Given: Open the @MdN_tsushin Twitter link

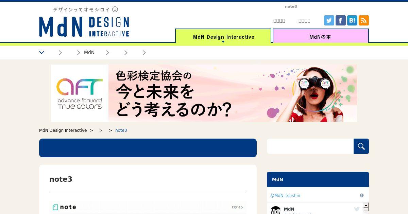Looking at the screenshot, I should (x=285, y=195).
